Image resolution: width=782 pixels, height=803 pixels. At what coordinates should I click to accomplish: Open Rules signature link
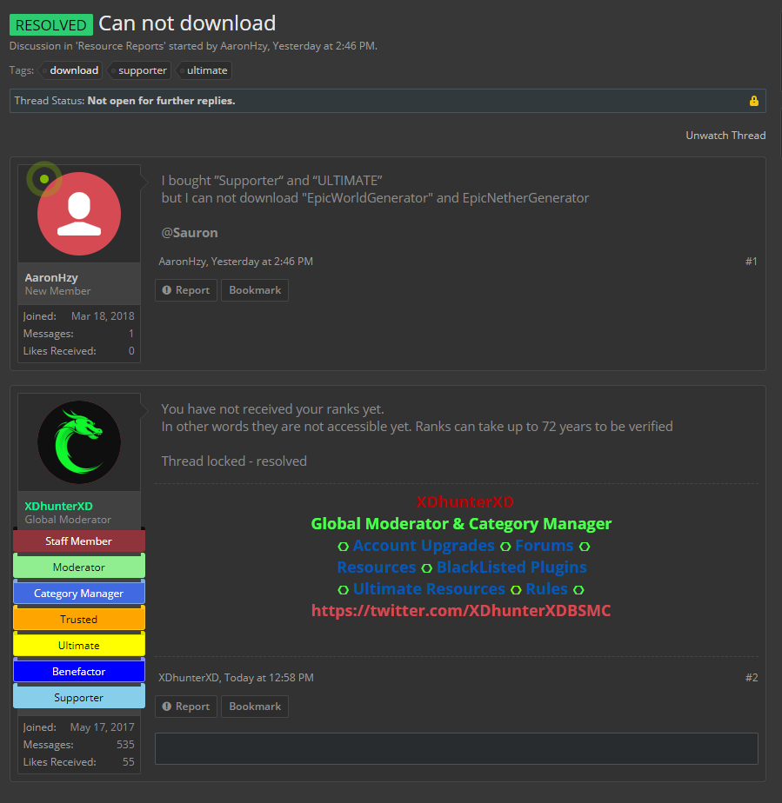(547, 589)
